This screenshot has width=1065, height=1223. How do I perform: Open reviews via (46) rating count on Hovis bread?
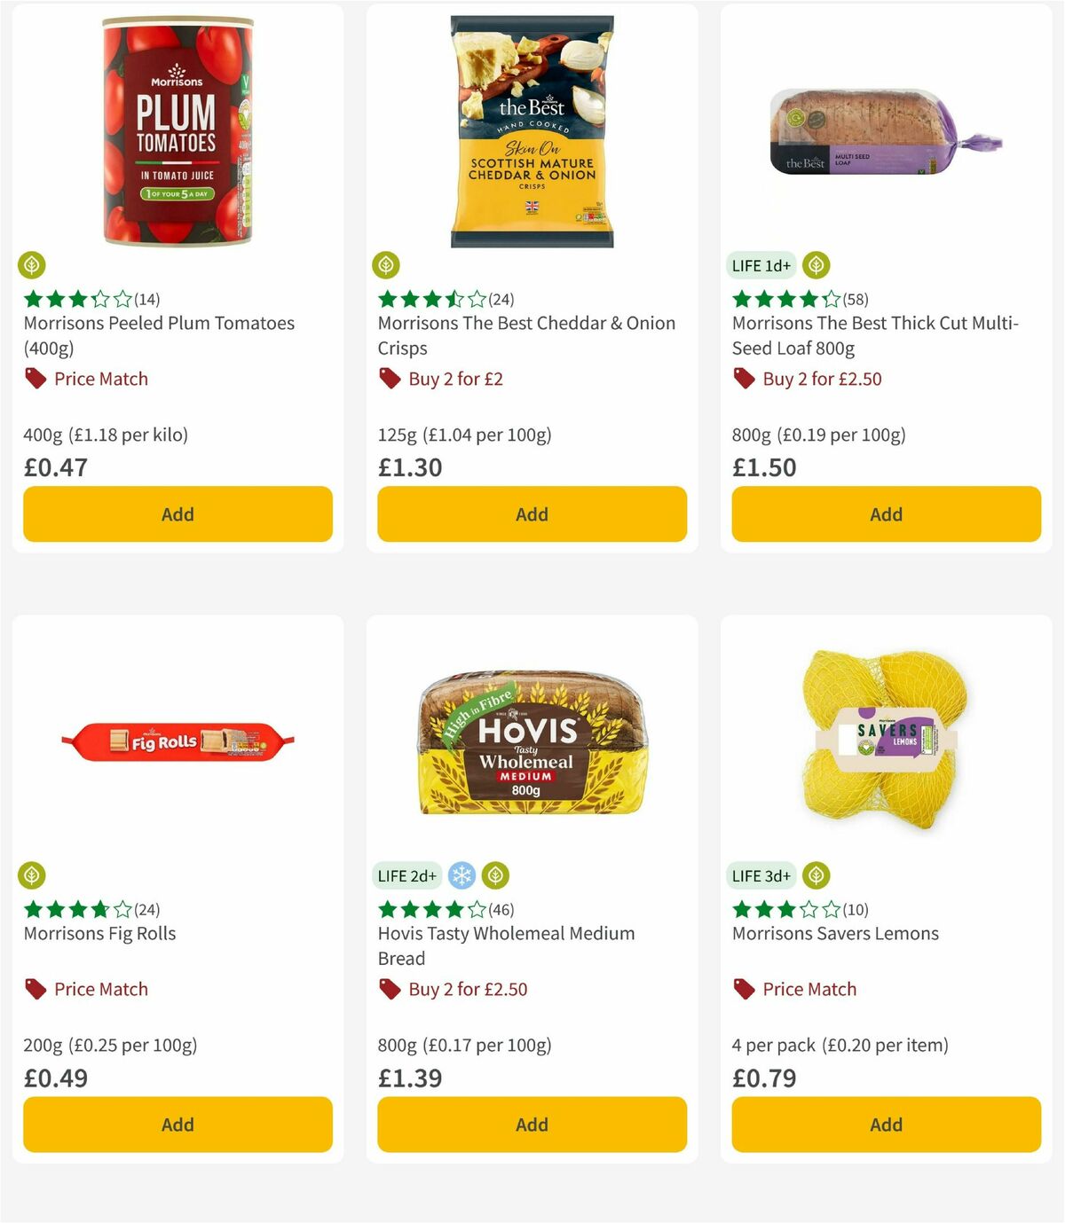[501, 909]
